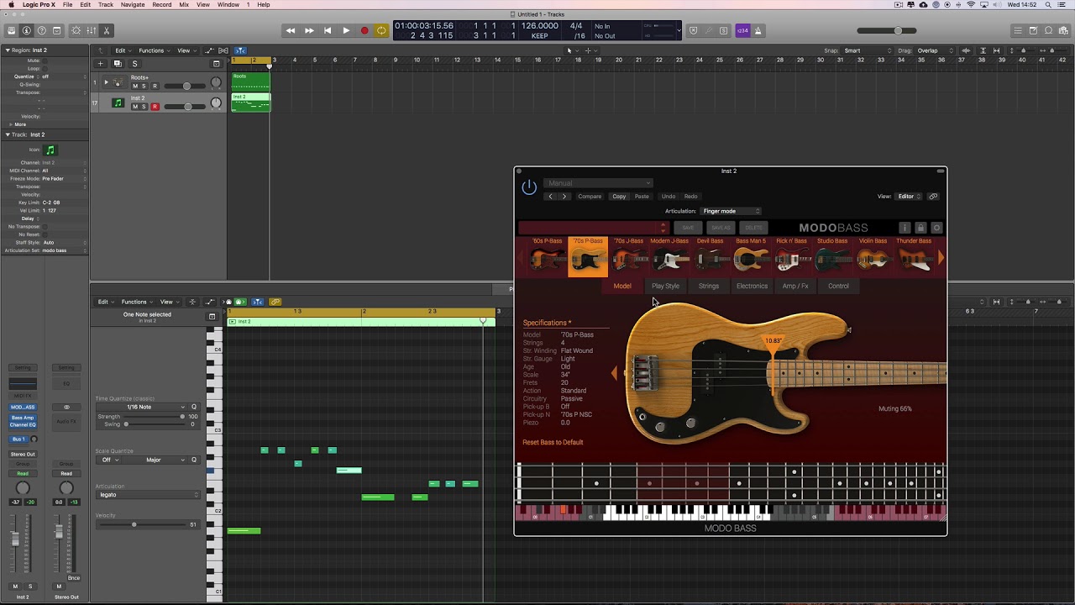Open the Library panel icon
The height and width of the screenshot is (605, 1075).
pos(12,31)
